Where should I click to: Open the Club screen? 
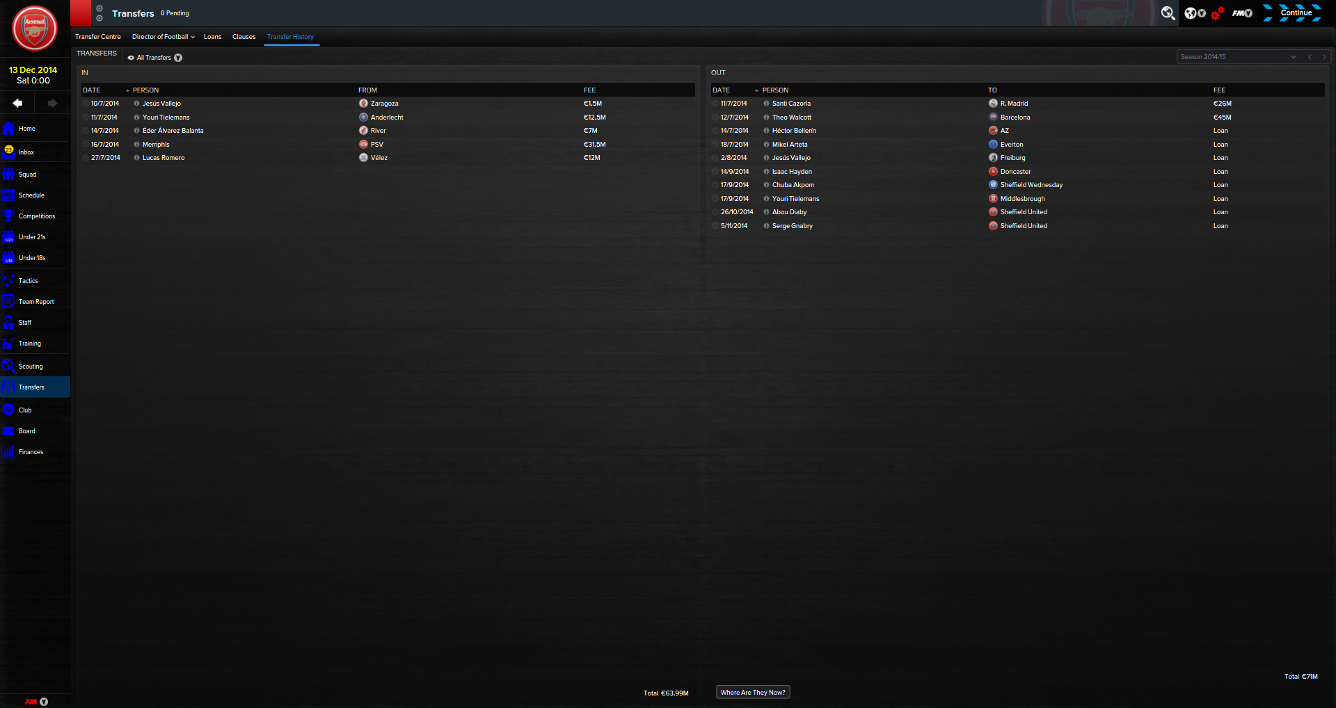click(x=35, y=410)
